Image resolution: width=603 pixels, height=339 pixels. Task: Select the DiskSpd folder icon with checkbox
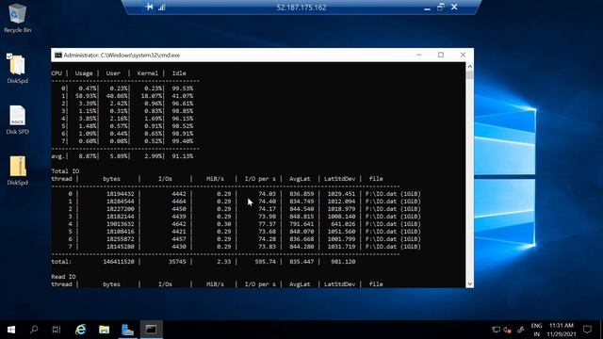point(17,69)
